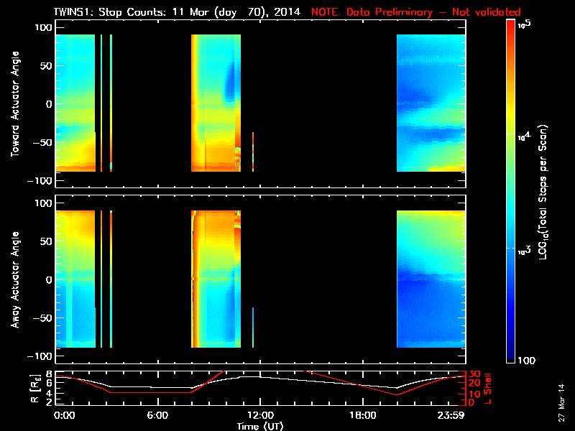Viewport: 575px width, 431px height.
Task: Click the 0:00 time tick label
Action: click(x=64, y=415)
